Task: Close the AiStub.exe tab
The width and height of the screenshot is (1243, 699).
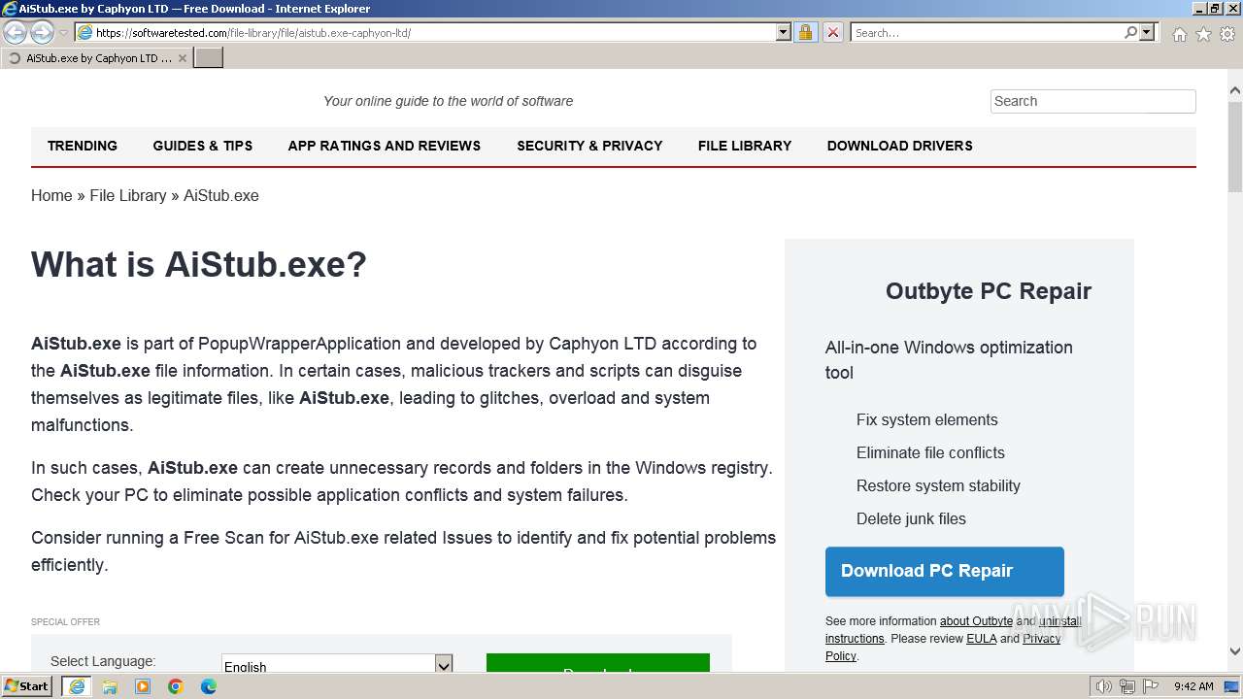Action: click(x=183, y=58)
